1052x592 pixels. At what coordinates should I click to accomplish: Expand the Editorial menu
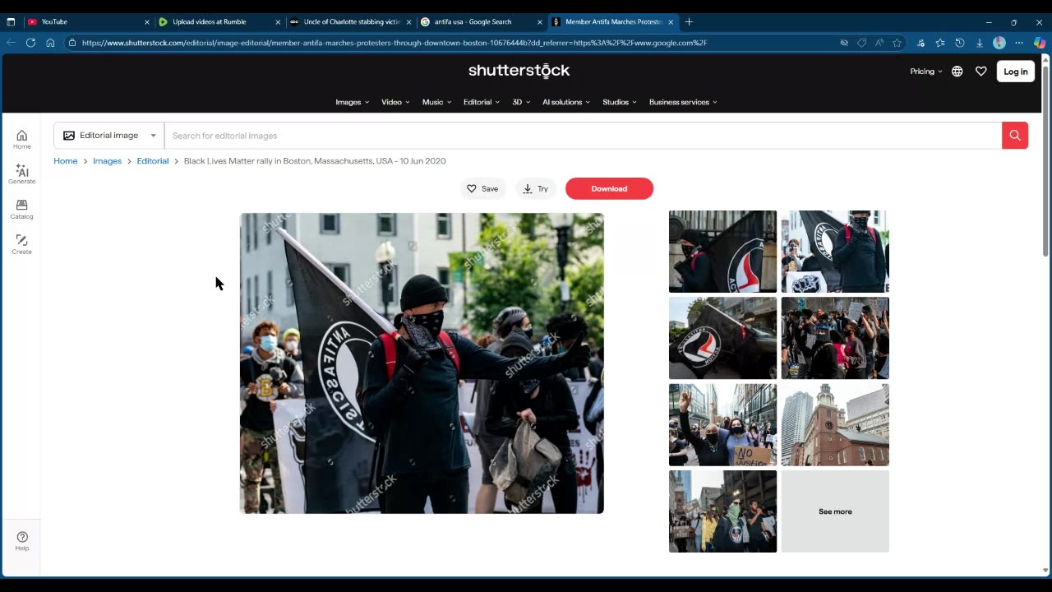pyautogui.click(x=482, y=102)
